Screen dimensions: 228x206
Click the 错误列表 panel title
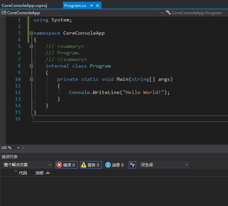pos(10,157)
